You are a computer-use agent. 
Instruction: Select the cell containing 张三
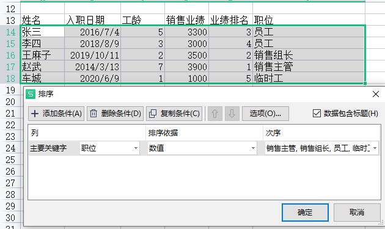(43, 32)
